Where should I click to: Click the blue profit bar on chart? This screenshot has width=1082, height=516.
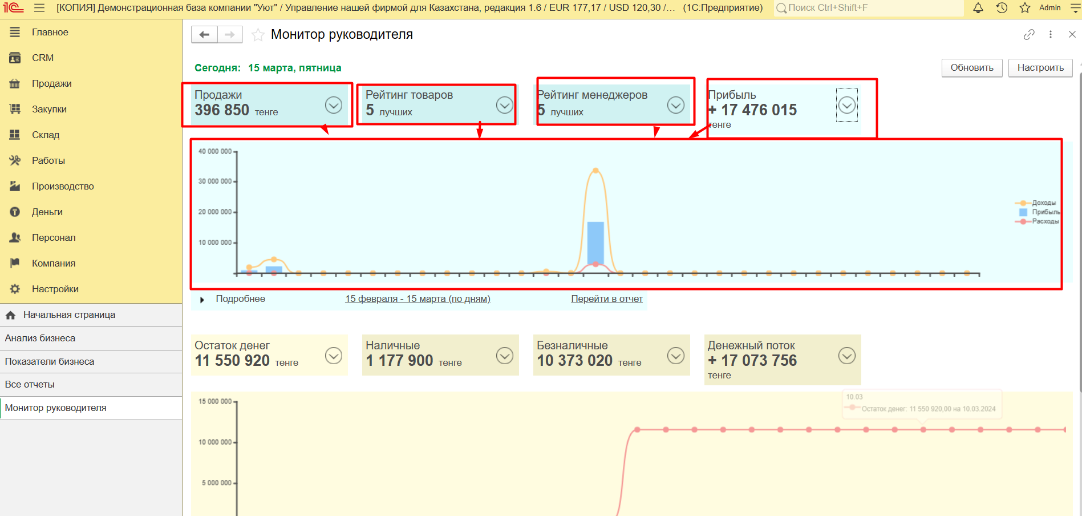point(595,243)
